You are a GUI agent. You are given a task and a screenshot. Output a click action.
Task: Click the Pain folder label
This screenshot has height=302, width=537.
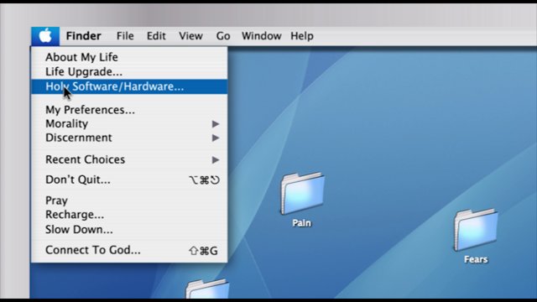click(302, 223)
